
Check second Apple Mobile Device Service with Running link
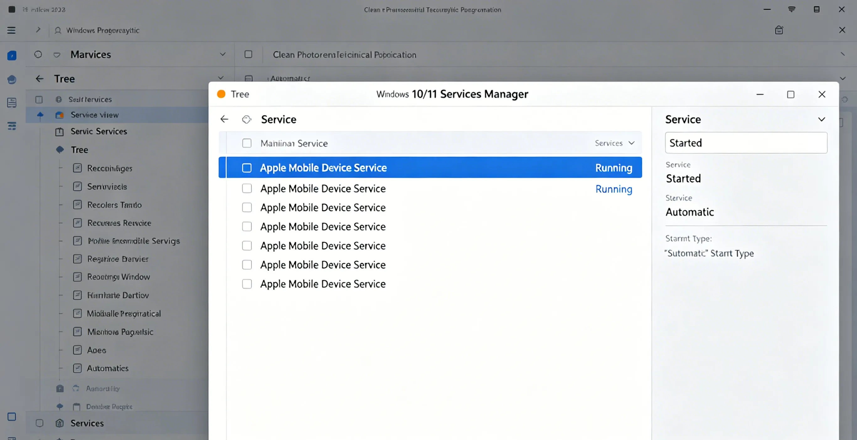click(247, 188)
